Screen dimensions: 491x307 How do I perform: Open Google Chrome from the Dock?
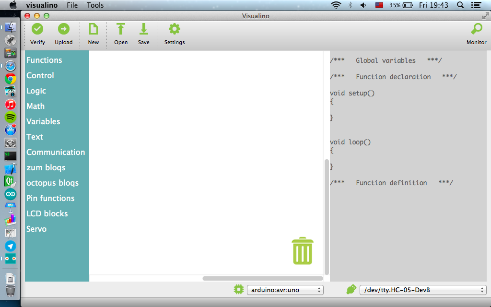click(x=11, y=79)
